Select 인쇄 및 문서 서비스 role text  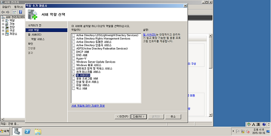click(x=87, y=82)
